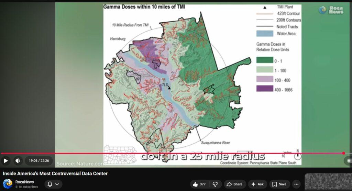
Task: Mute the video volume speaker icon
Action: pyautogui.click(x=18, y=161)
